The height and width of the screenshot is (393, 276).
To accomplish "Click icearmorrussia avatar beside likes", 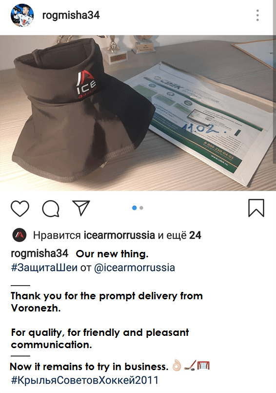I will 20,235.
